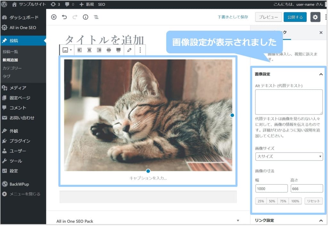Click the pencil edit image icon
The width and height of the screenshot is (328, 226).
[129, 50]
